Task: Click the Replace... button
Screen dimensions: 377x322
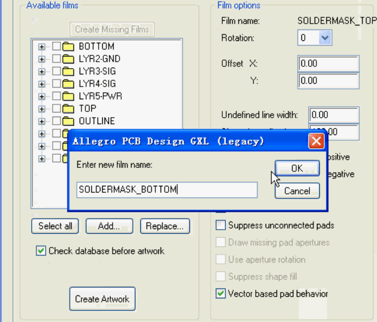Action: [x=165, y=226]
